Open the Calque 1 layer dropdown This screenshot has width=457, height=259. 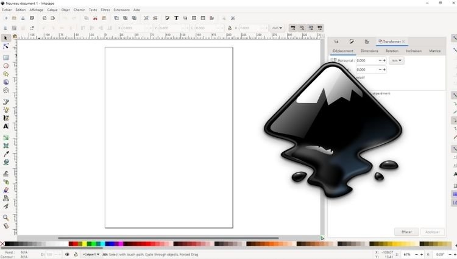91,254
